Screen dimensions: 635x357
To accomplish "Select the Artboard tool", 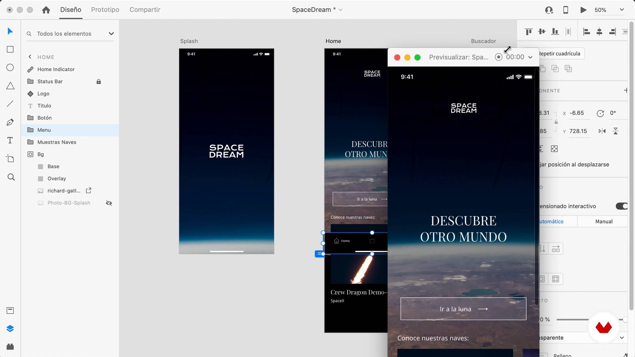I will tap(10, 158).
